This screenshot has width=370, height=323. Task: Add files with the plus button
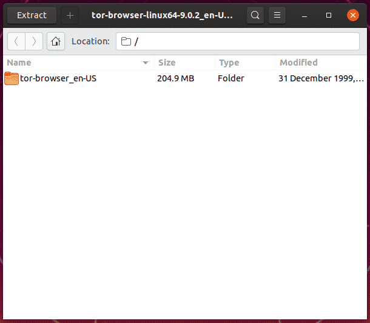[x=70, y=15]
